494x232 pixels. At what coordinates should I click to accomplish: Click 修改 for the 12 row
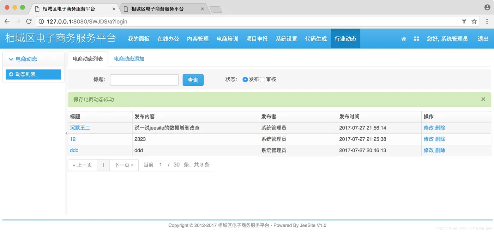point(429,139)
